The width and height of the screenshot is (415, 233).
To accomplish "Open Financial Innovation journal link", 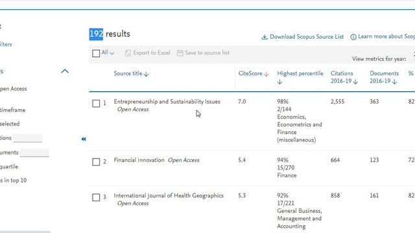I will (139, 160).
